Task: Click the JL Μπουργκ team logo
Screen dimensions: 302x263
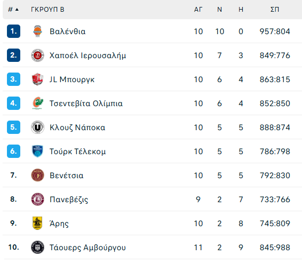Action: [x=37, y=79]
